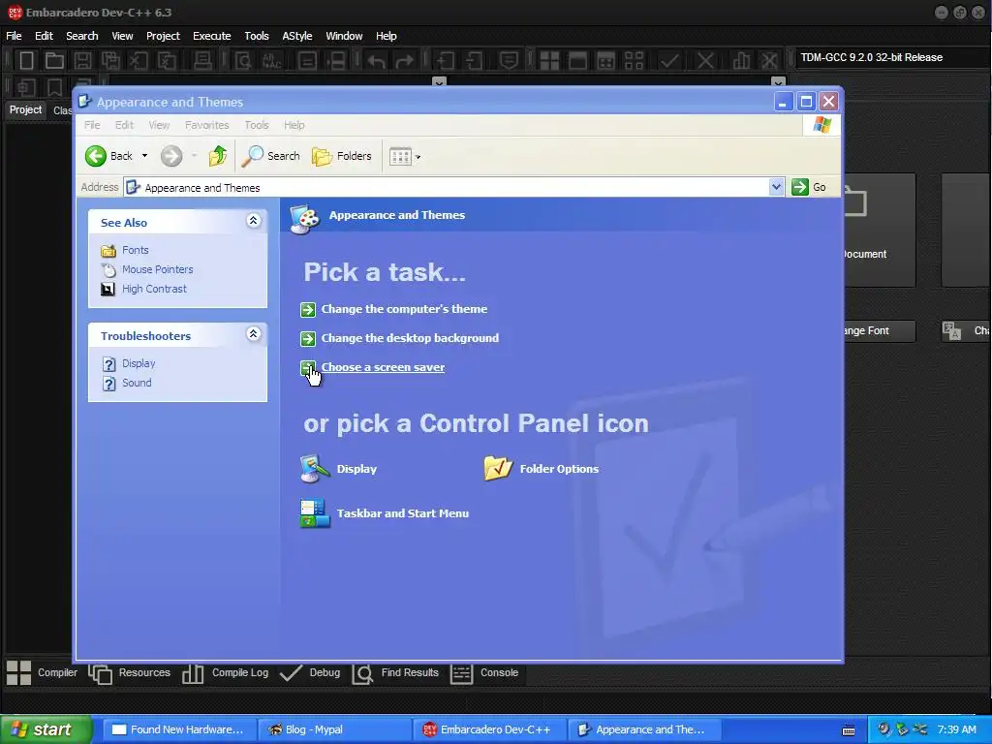Click the Replace icon in Dev-C++ toolbar

pyautogui.click(x=272, y=61)
